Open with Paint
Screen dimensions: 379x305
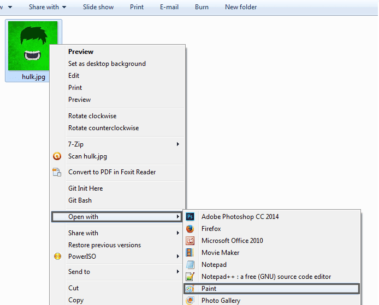coord(272,289)
